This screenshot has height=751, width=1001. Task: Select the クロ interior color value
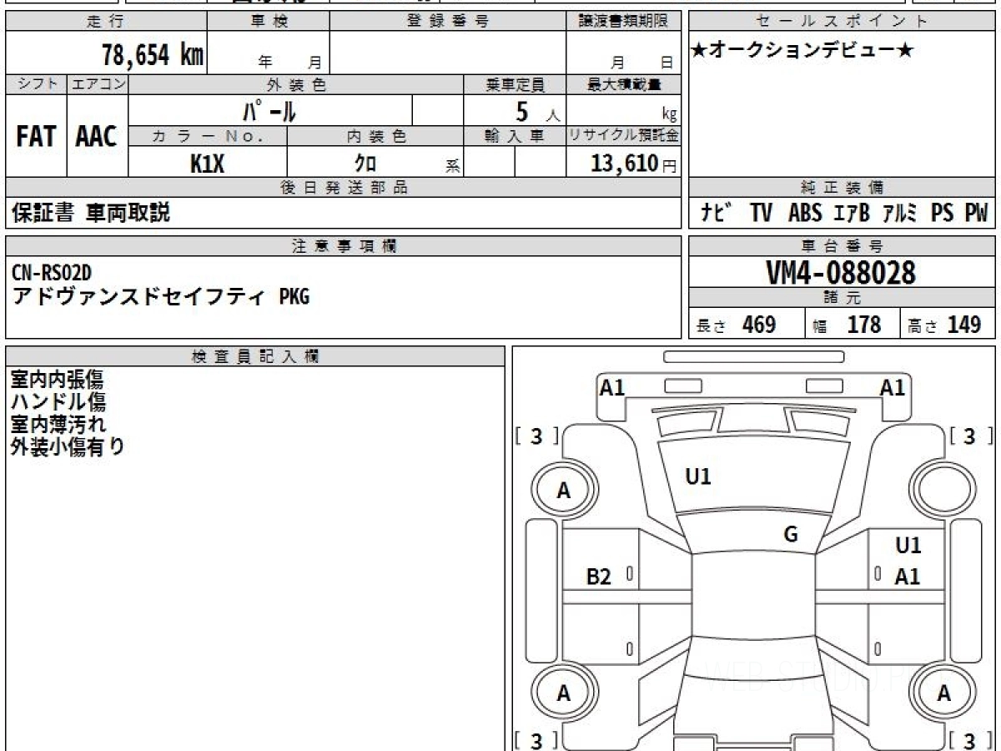(366, 164)
